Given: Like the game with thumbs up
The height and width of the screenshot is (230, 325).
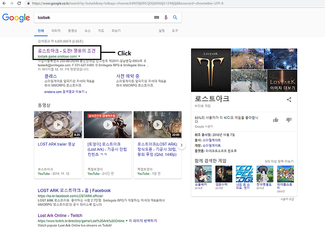Looking at the screenshot, I should (x=276, y=120).
